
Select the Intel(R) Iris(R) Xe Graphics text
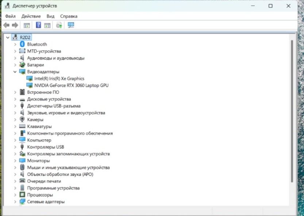59,78
